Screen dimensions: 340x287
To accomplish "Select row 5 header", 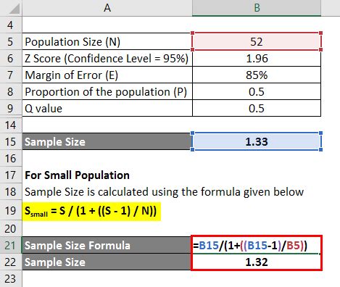I will click(11, 41).
